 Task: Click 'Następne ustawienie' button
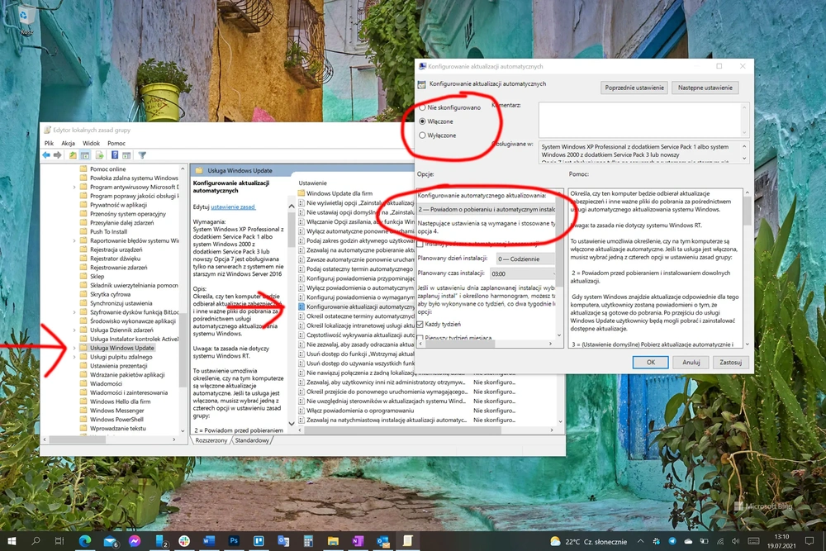tap(705, 88)
